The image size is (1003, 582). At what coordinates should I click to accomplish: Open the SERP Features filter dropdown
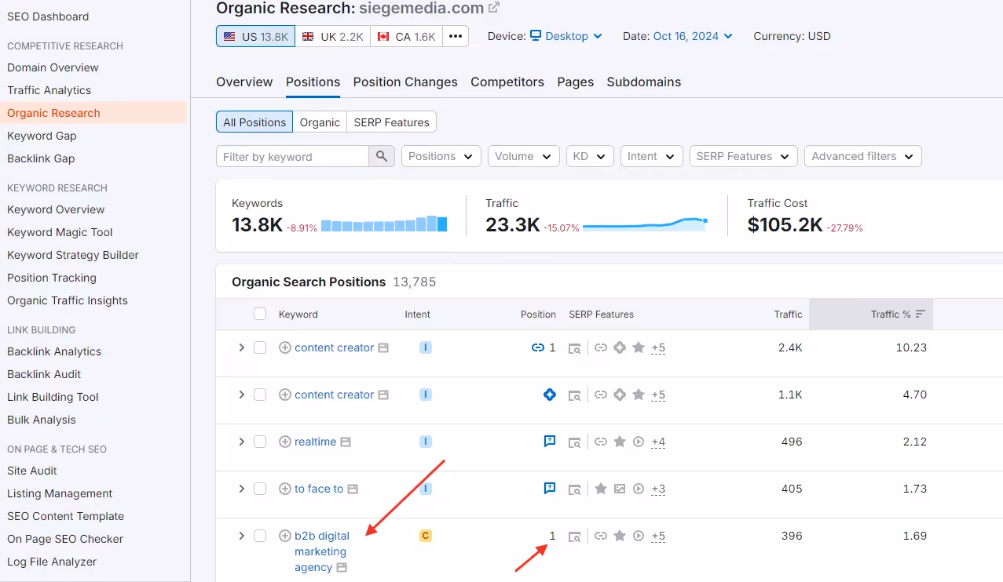coord(744,156)
